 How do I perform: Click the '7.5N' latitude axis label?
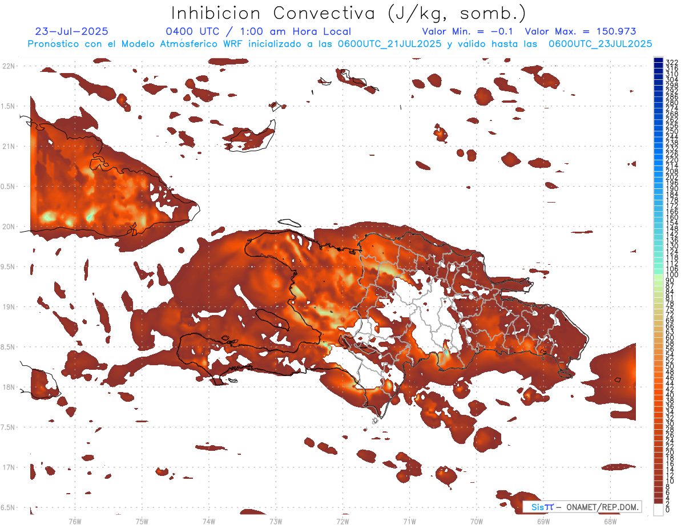(9, 427)
